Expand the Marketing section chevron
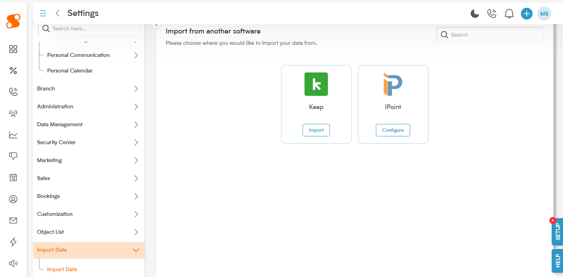563x277 pixels. click(x=136, y=161)
